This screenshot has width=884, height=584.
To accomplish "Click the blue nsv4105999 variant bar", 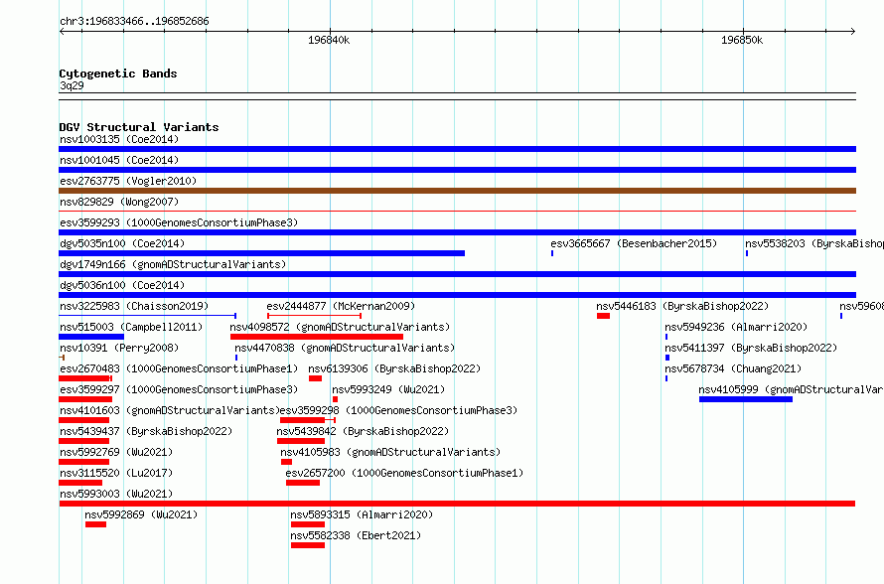I will pos(746,399).
